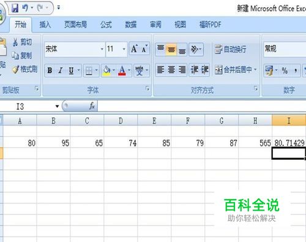Click inside the formula bar
The height and width of the screenshot is (242, 306).
click(201, 107)
